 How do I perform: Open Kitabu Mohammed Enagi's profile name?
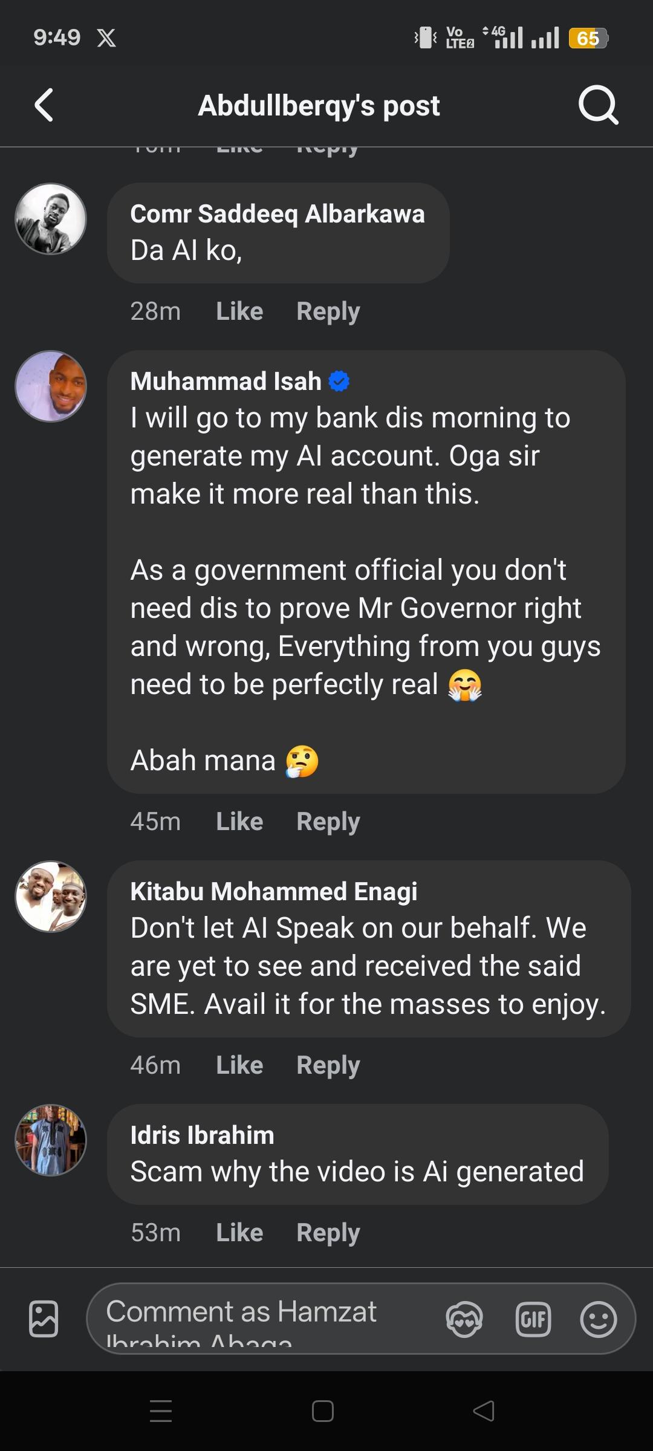click(273, 892)
